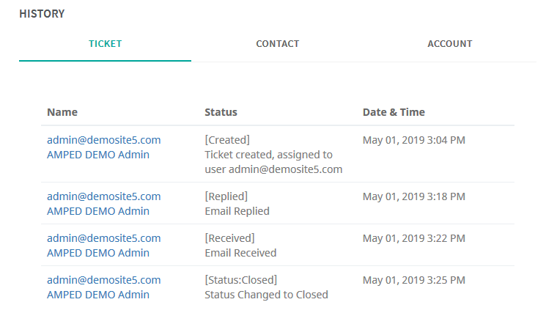The height and width of the screenshot is (313, 557).
Task: Select the ACCOUNT history tab
Action: pos(450,44)
